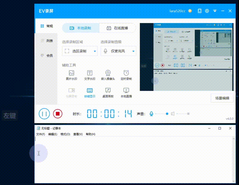Switch to the 在线直播 tab
This screenshot has height=185, width=239.
(x=117, y=28)
